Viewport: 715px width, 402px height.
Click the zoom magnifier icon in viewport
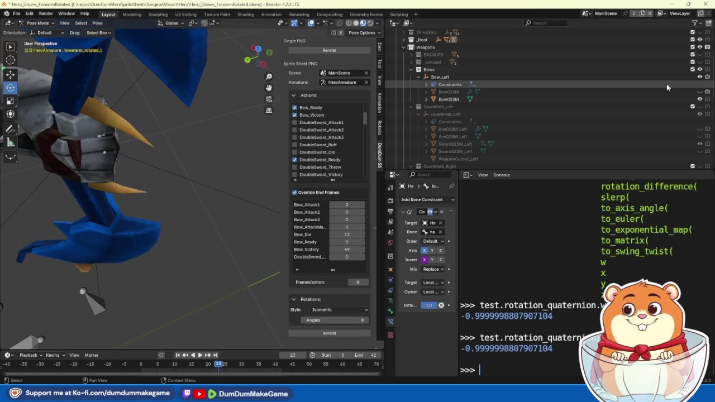click(269, 76)
